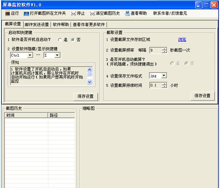220x188 pixels.
Task: Click the screenshot frequency seconds spinner arrows
Action: [164, 50]
